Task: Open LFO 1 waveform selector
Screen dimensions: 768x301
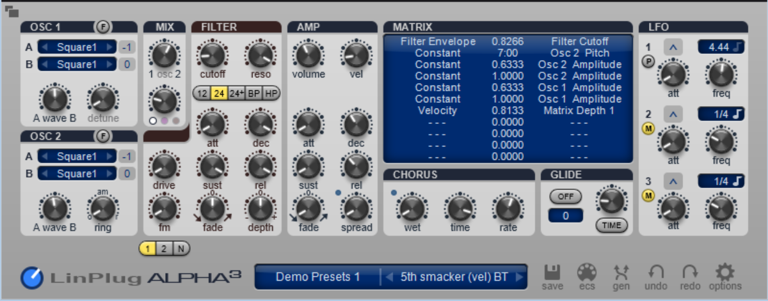Action: coord(673,47)
